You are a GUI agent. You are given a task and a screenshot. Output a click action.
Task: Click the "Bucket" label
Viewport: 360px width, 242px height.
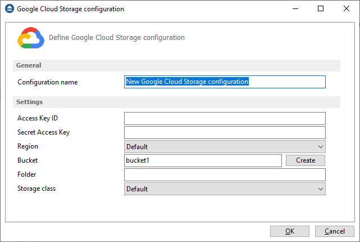tap(28, 160)
